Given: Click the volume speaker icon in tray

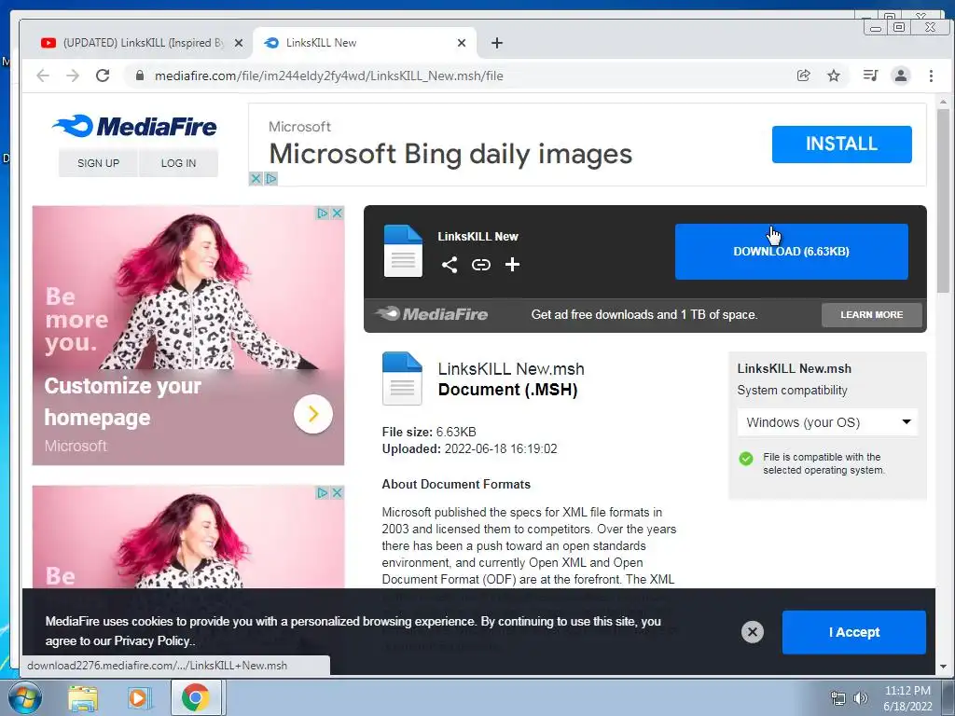Looking at the screenshot, I should click(861, 698).
